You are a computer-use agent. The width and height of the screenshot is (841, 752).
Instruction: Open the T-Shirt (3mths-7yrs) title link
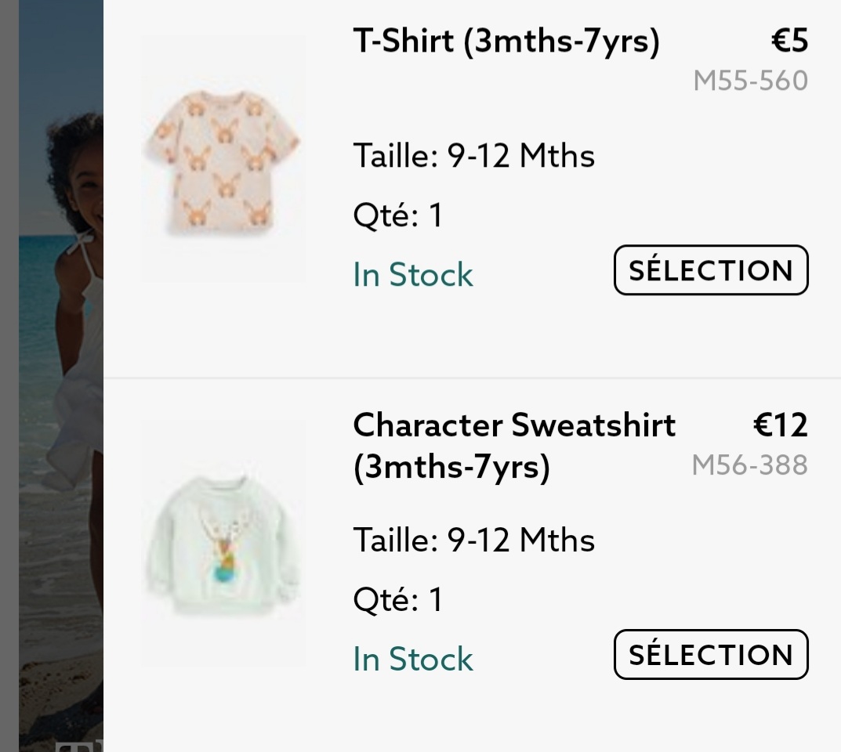pos(506,42)
